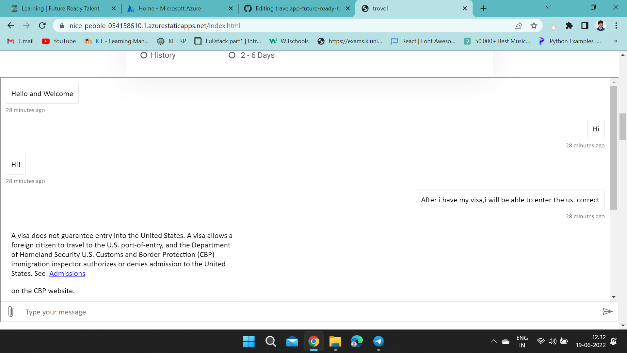Reload the current page
This screenshot has height=353, width=627.
click(42, 25)
